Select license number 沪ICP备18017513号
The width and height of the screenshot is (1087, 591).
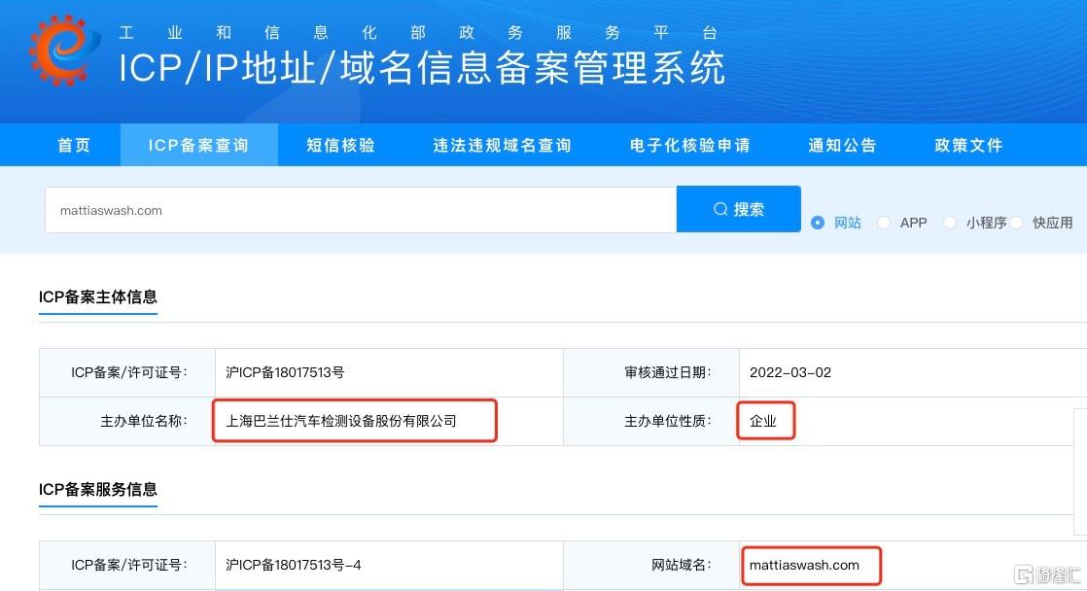pos(285,372)
